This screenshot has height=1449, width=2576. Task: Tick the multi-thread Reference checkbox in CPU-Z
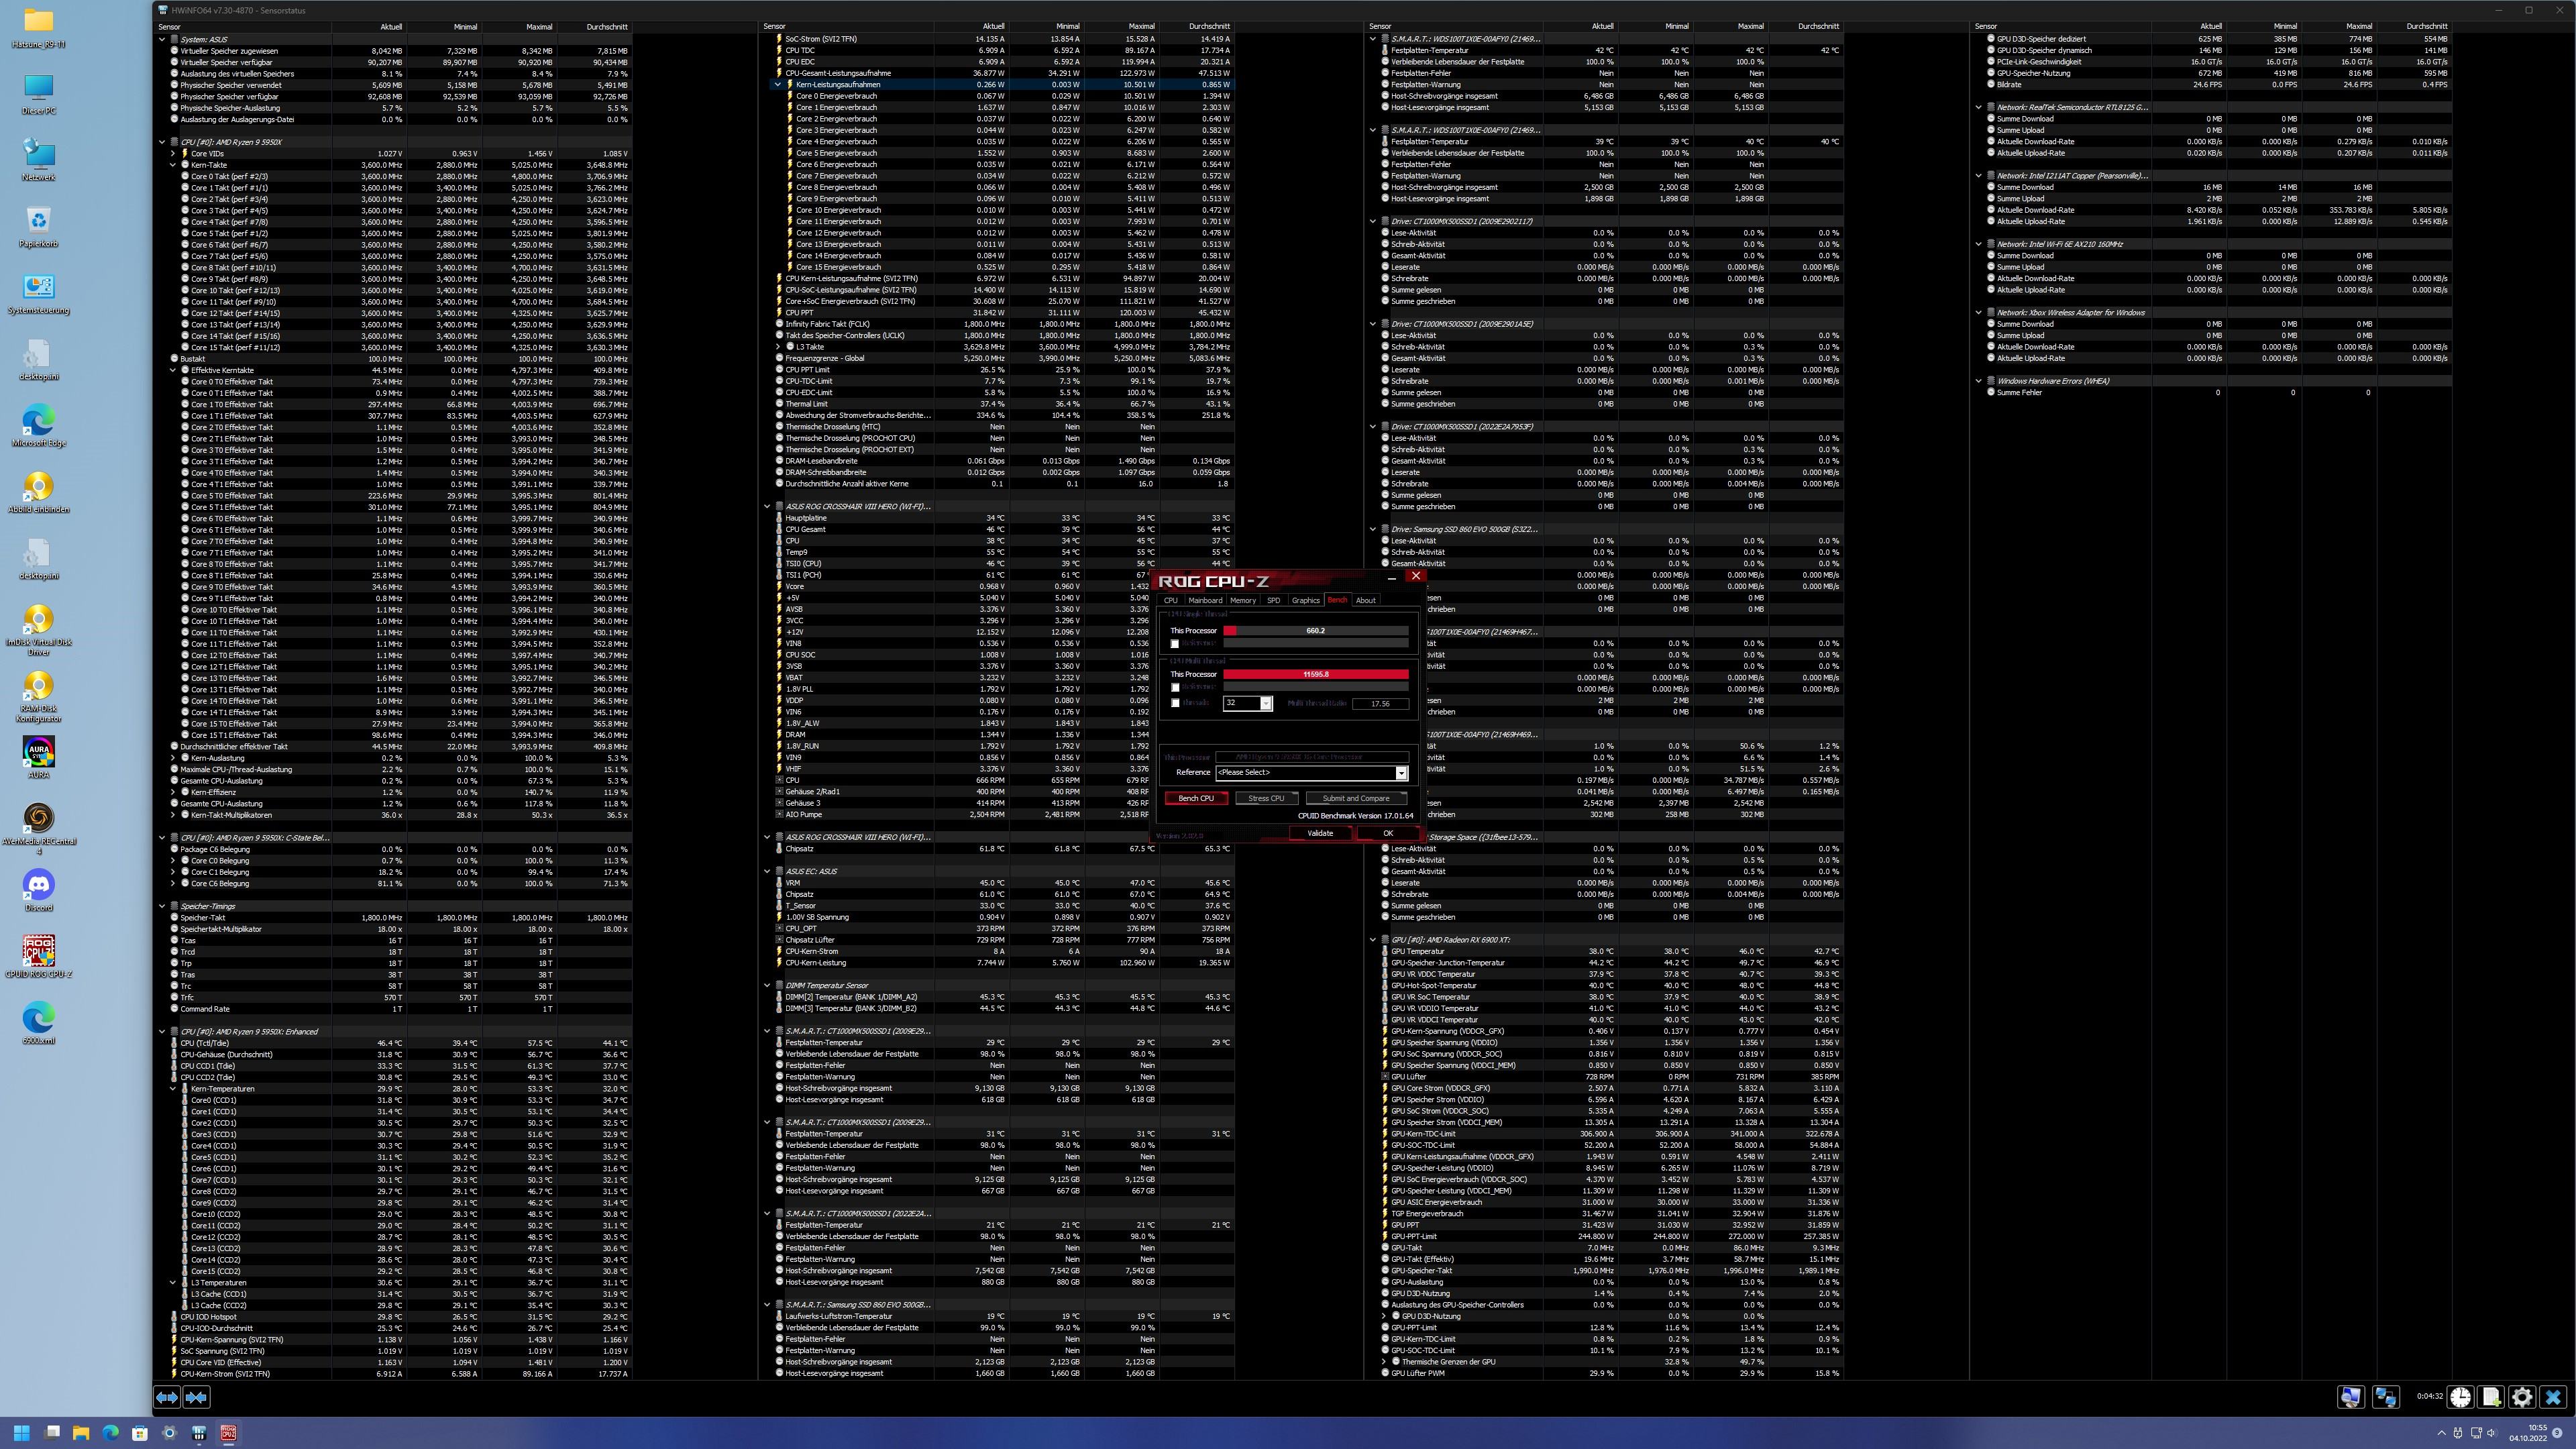1175,688
